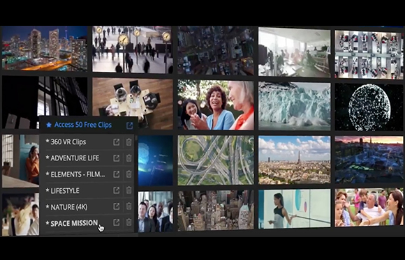Image resolution: width=405 pixels, height=260 pixels.
Task: Choose the ELEMENTS - FILM... entry
Action: click(75, 174)
